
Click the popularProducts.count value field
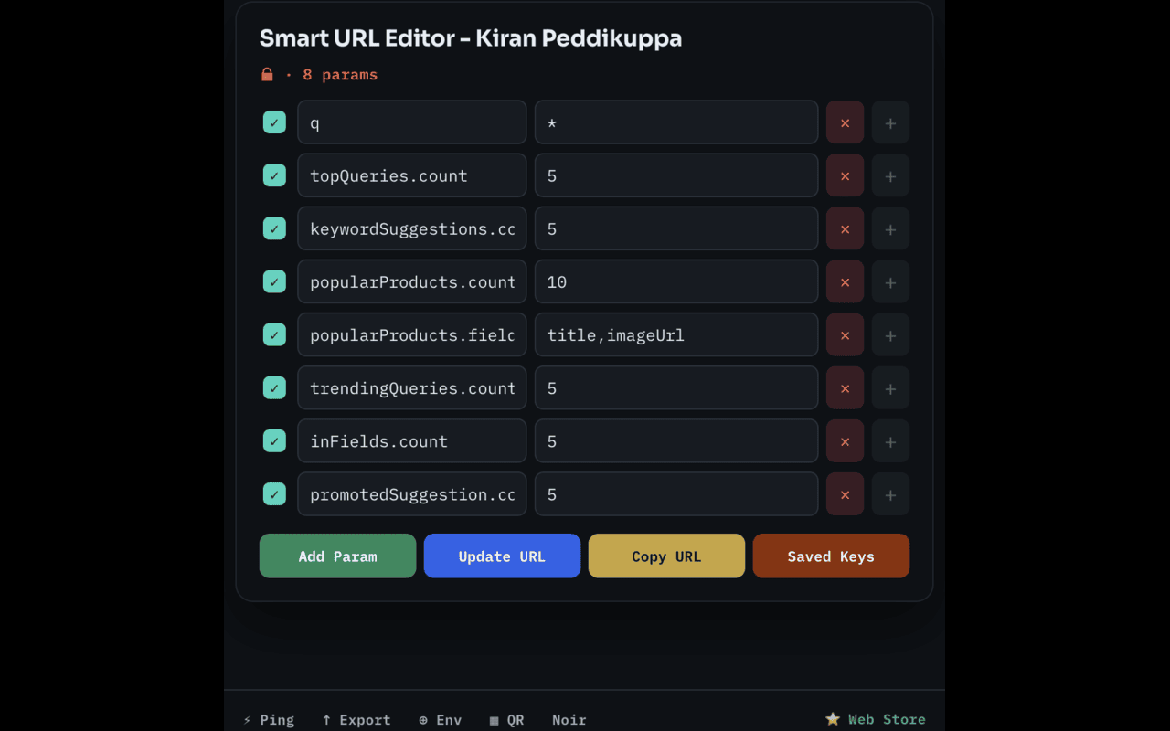point(676,281)
